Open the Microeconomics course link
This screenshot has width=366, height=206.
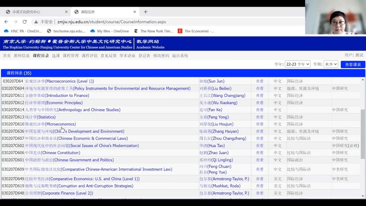pos(50,124)
